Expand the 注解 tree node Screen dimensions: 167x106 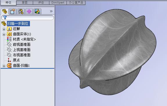[4, 29]
